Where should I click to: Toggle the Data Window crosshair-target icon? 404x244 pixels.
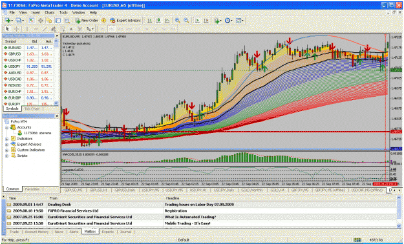(x=41, y=21)
